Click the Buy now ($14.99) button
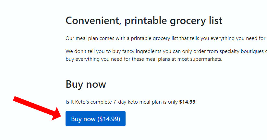267x140 pixels. [95, 119]
